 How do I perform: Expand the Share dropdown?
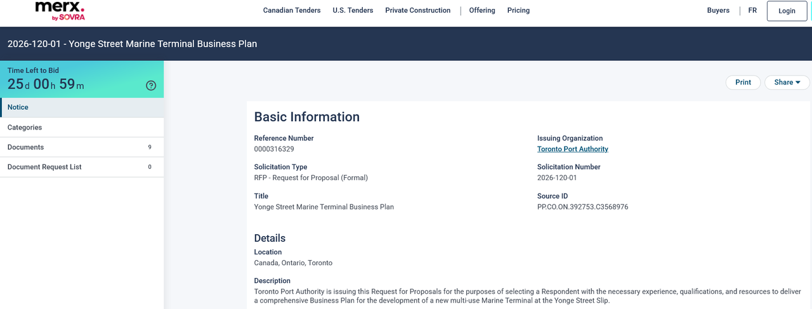coord(787,82)
